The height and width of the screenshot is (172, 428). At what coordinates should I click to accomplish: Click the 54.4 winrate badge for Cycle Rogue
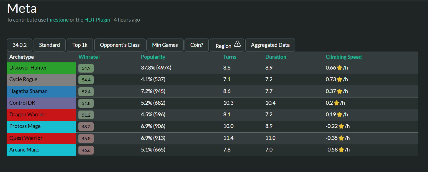(x=86, y=80)
